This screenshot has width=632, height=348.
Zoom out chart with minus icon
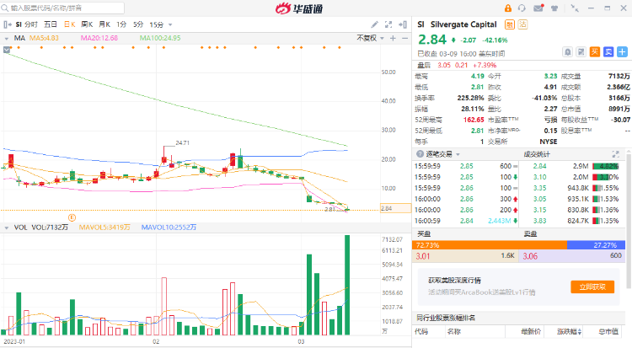pyautogui.click(x=404, y=38)
